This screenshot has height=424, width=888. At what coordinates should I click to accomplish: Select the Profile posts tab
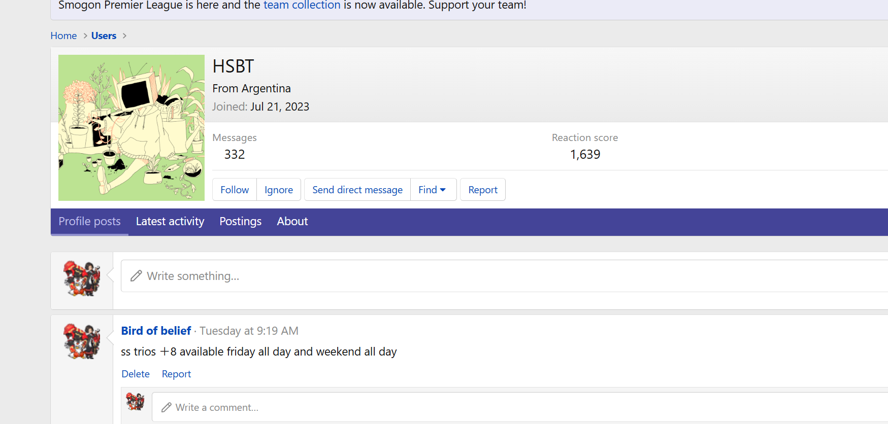point(89,222)
